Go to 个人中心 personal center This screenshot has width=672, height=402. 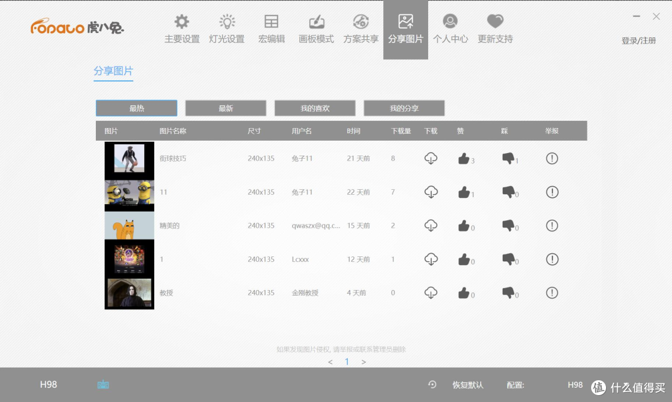(x=450, y=29)
